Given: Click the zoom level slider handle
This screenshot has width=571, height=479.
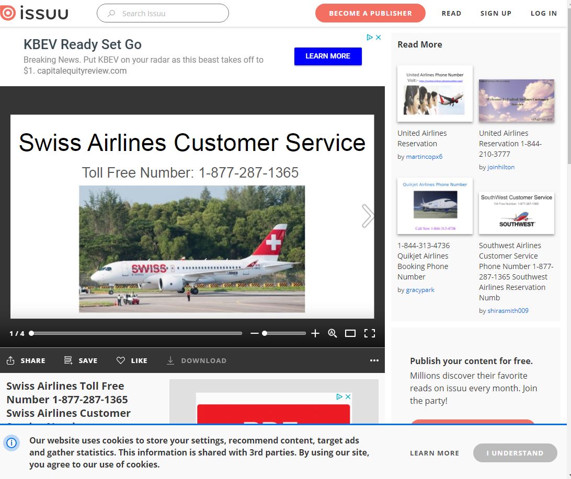Looking at the screenshot, I should point(265,333).
